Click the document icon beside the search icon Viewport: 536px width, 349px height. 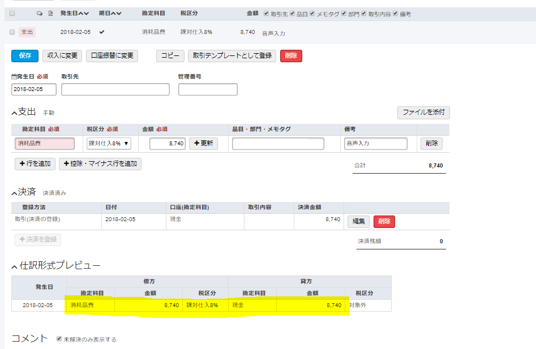click(x=50, y=12)
